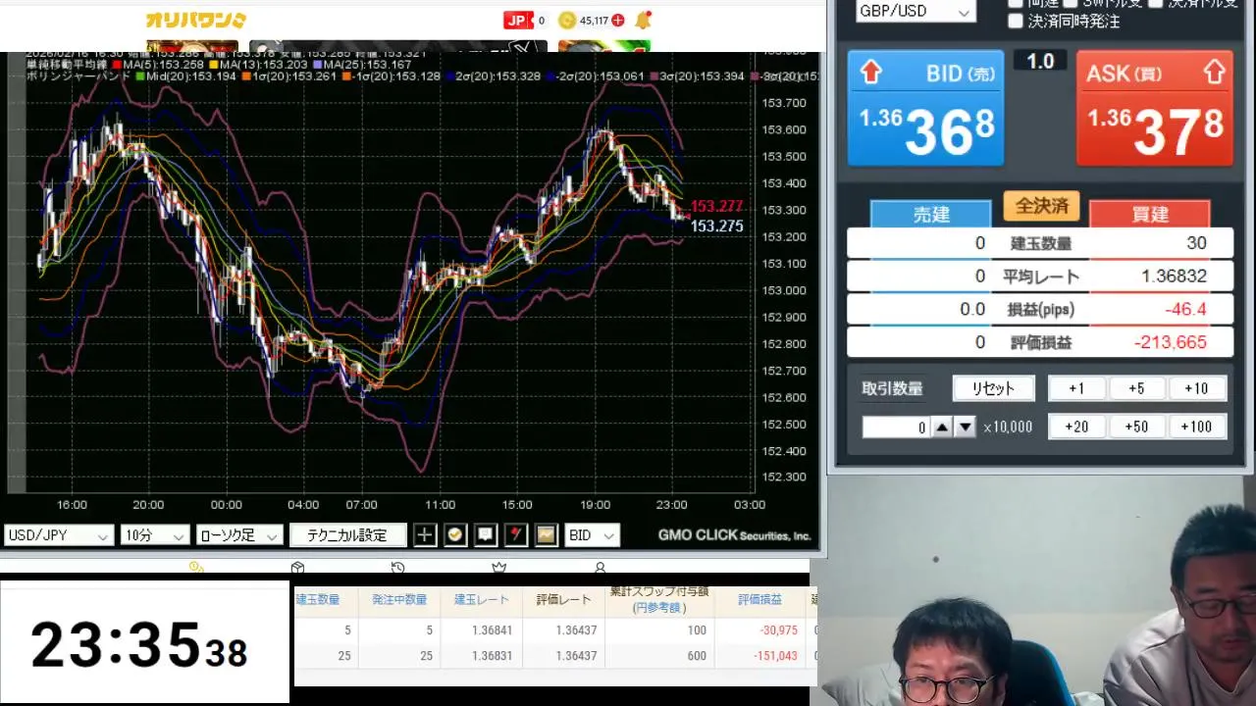1256x706 pixels.
Task: Open the notification bell icon
Action: 643,21
